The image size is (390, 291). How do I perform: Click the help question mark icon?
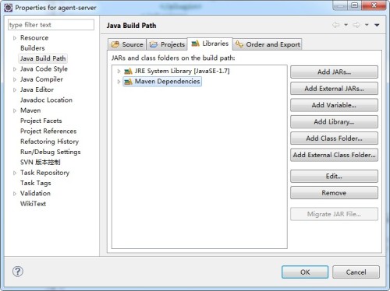tap(18, 272)
